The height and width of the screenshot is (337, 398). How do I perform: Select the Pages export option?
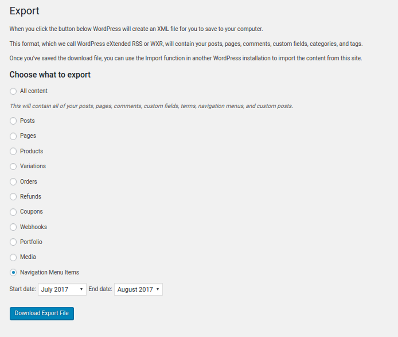pyautogui.click(x=13, y=136)
